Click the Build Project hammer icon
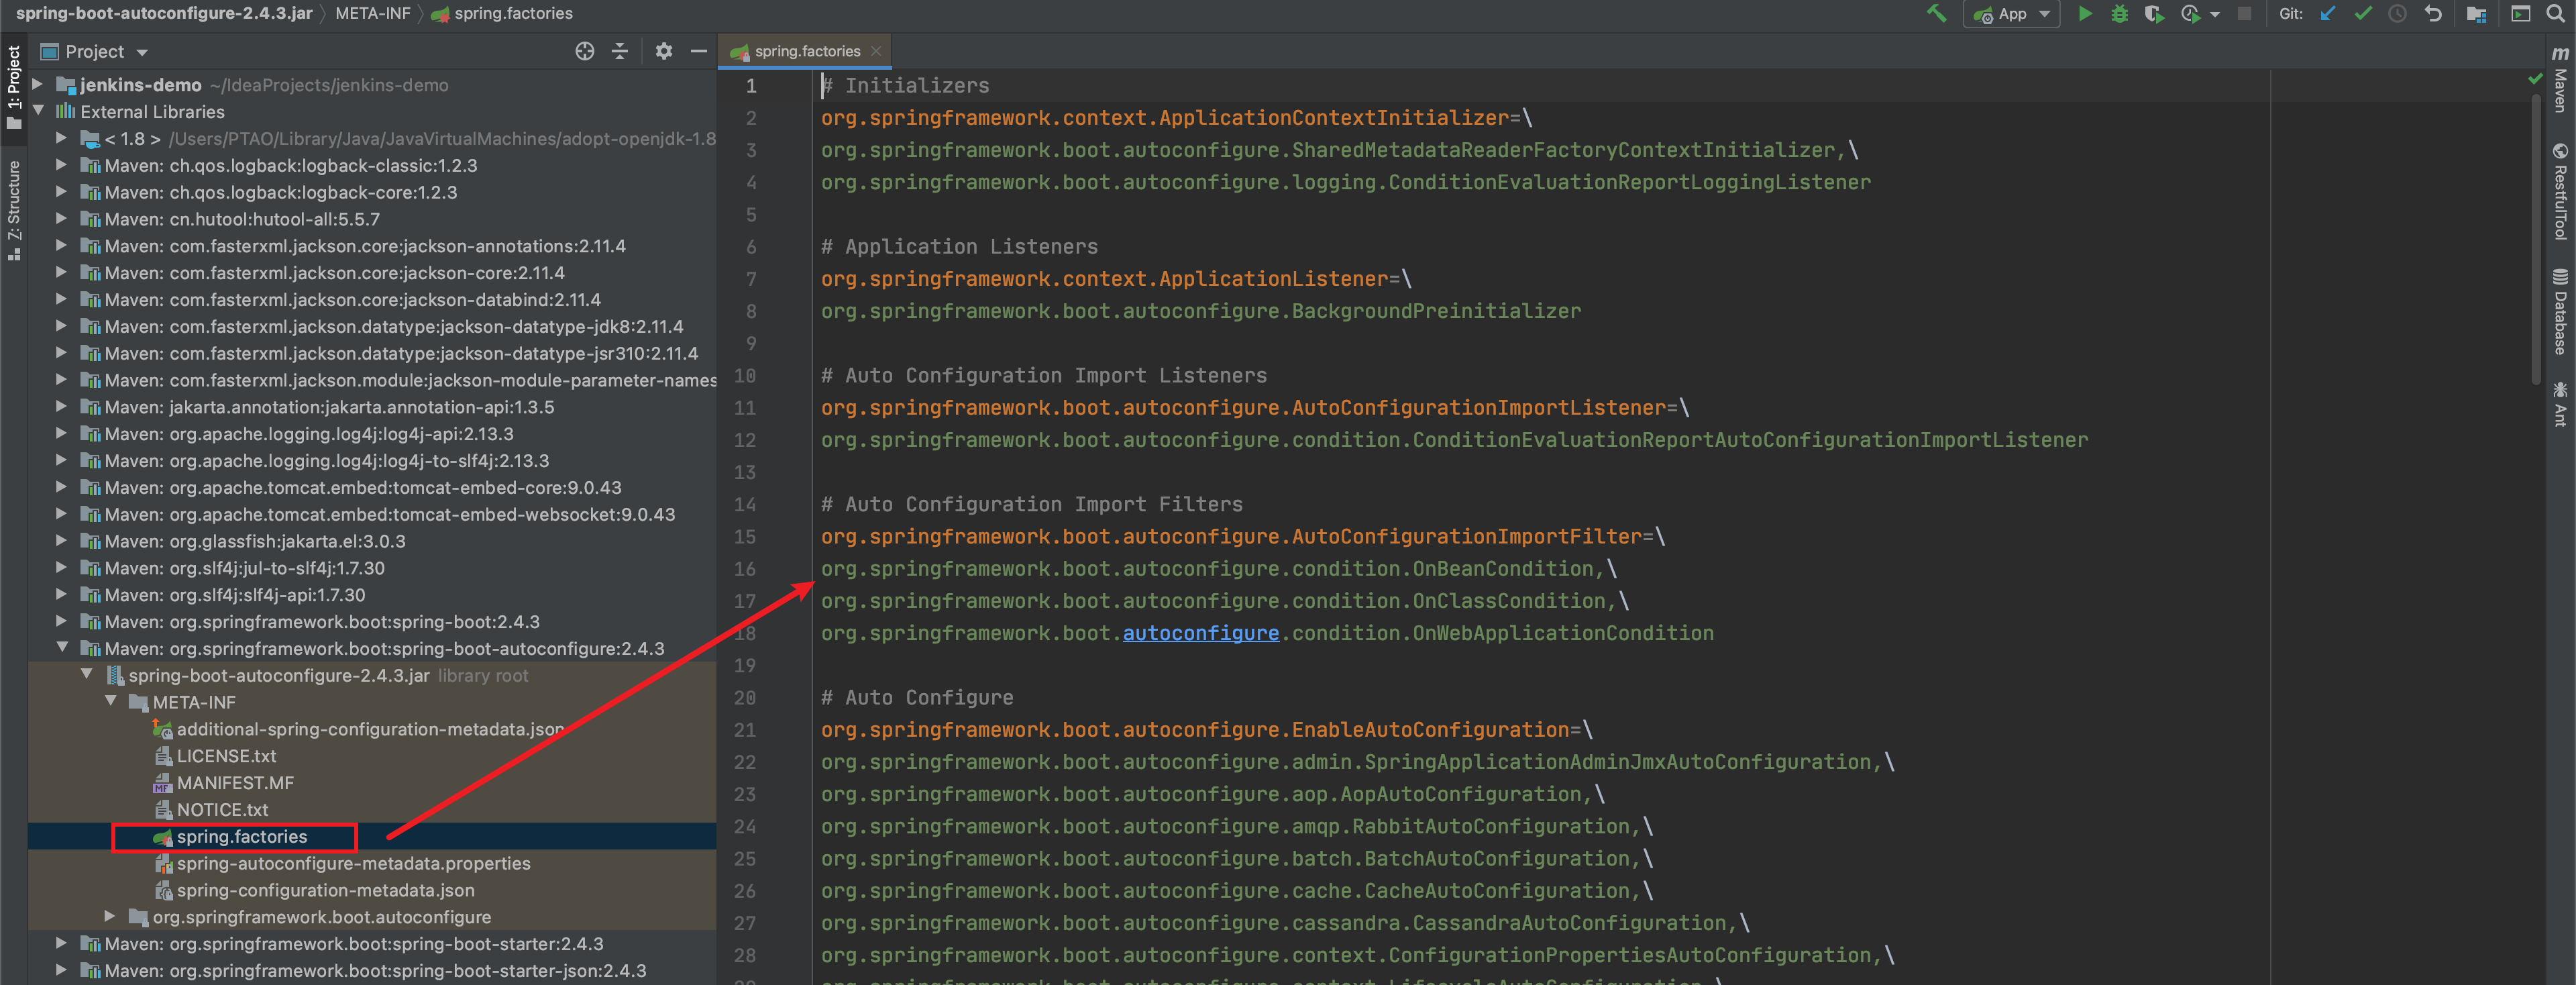Viewport: 2576px width, 985px height. pos(1938,14)
